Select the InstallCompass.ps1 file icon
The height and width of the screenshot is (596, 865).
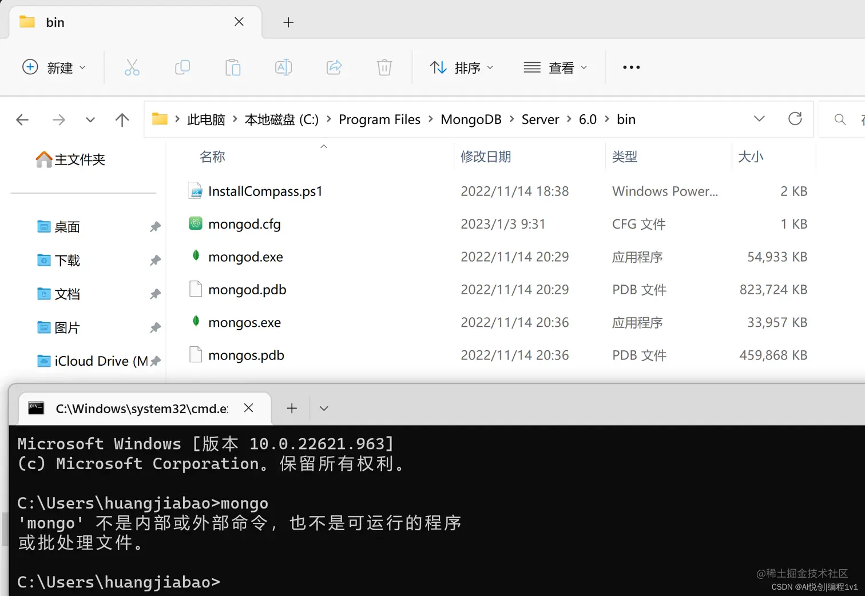[x=196, y=191]
